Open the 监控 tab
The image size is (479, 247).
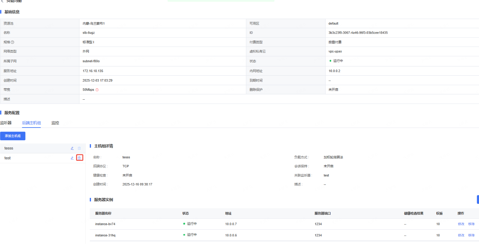tap(55, 123)
